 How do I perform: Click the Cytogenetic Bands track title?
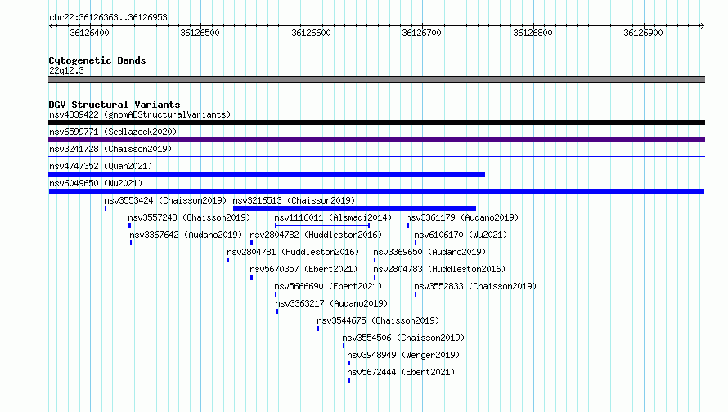click(x=97, y=60)
